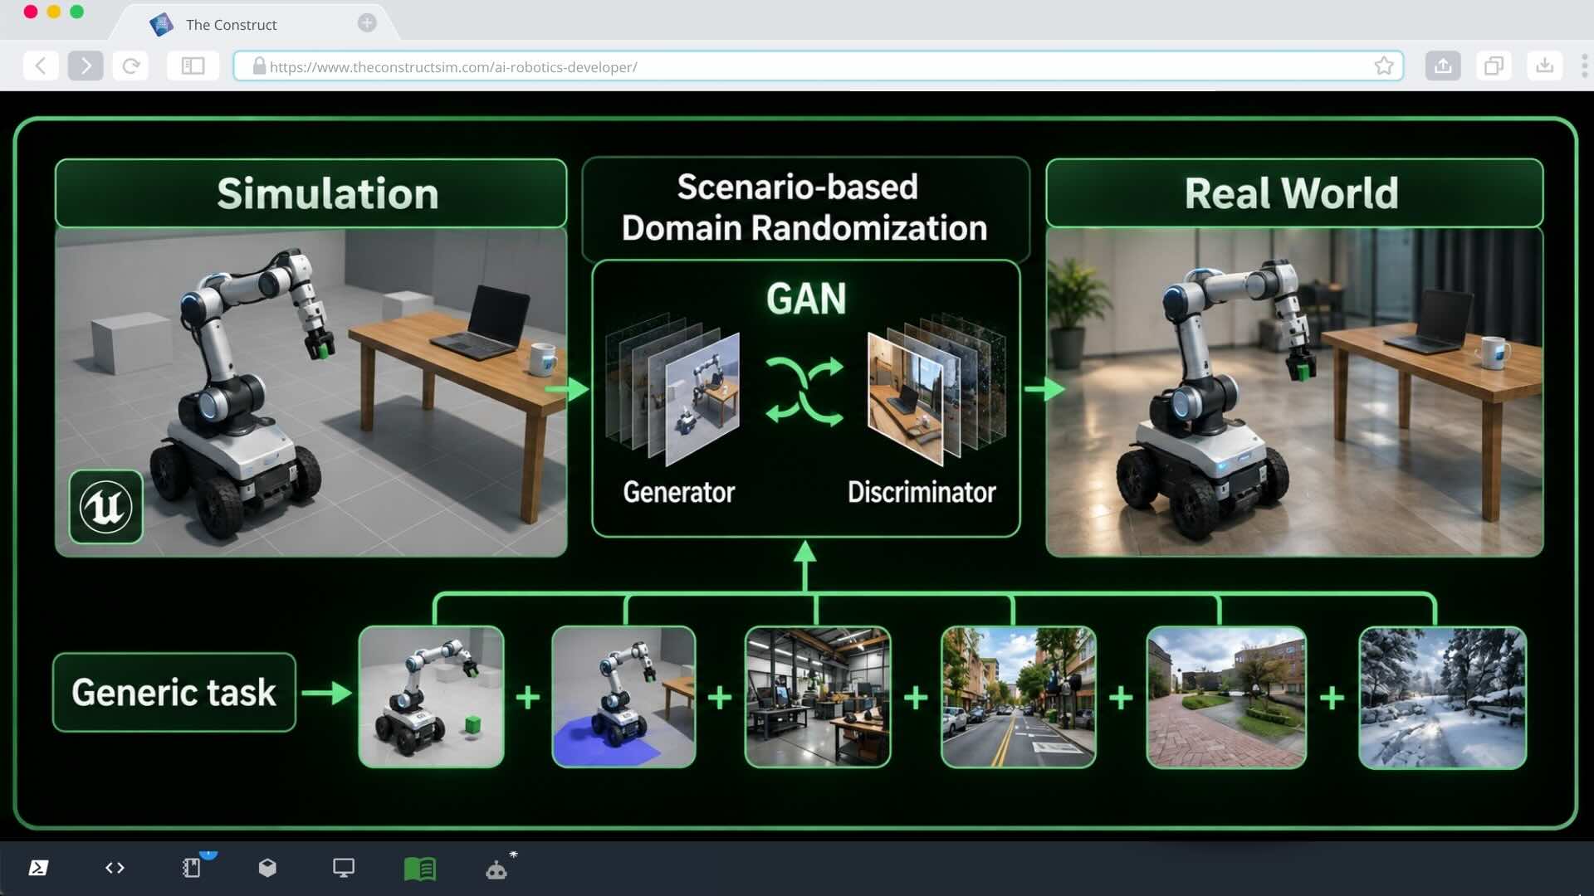Screen dimensions: 1594x896
Task: Select The Construct browser tab
Action: pyautogui.click(x=253, y=24)
